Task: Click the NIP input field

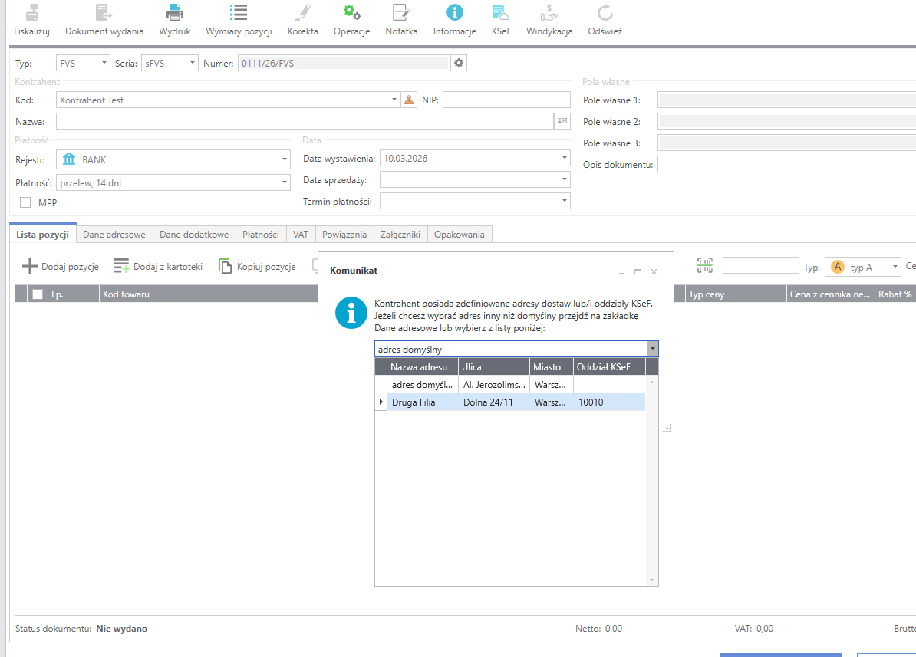Action: pos(506,100)
